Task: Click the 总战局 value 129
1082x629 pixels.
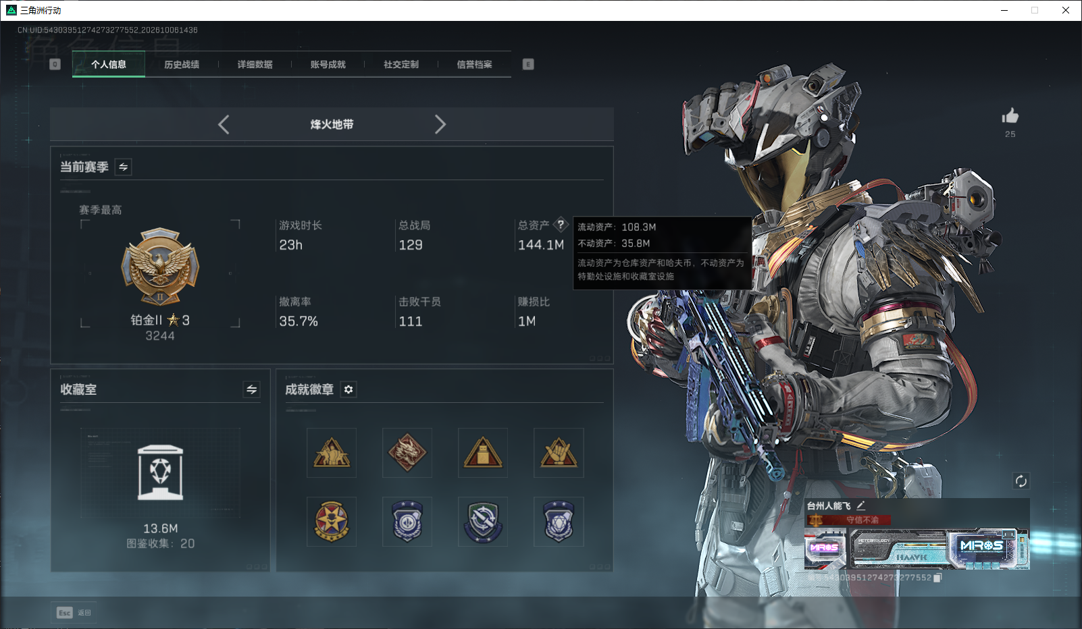Action: (411, 245)
